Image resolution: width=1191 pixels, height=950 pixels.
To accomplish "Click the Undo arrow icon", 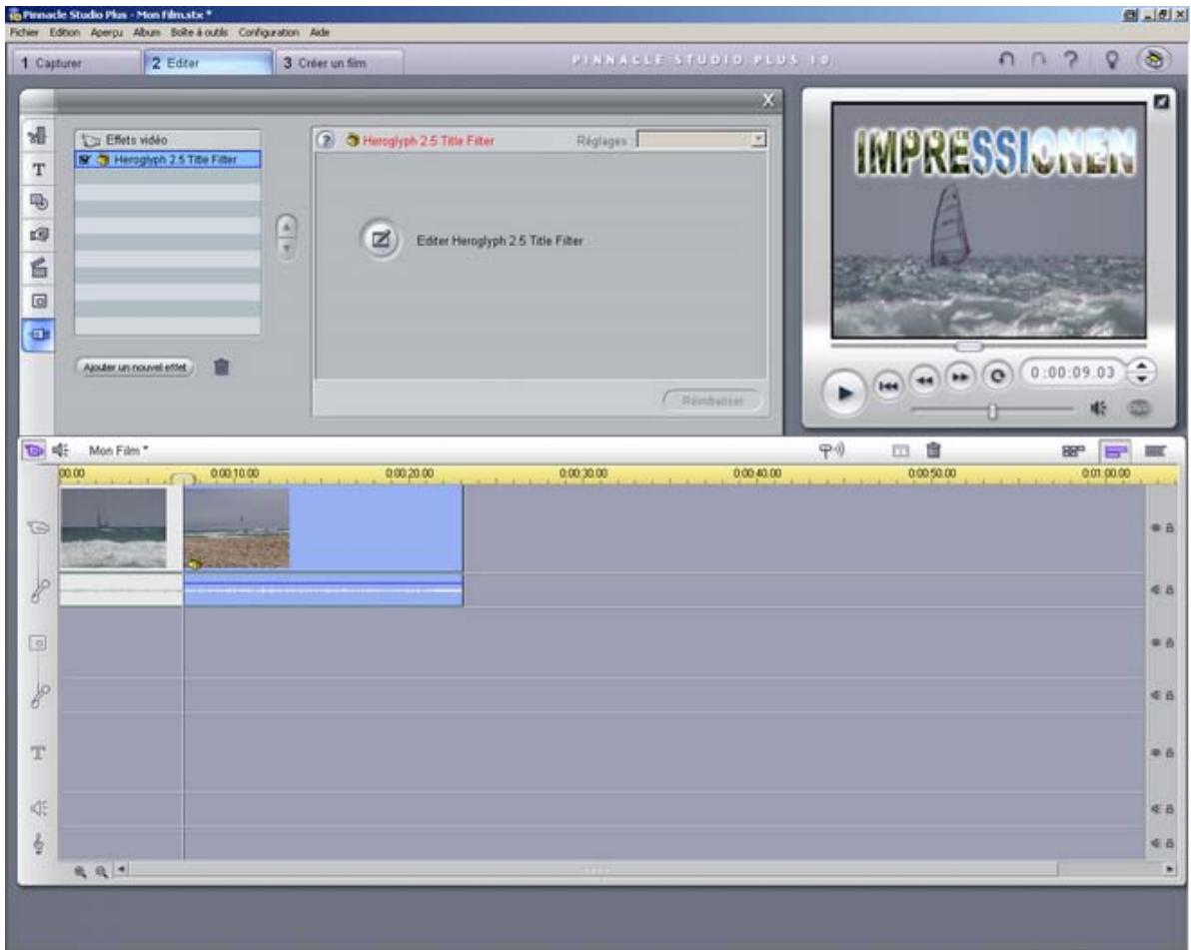I will coord(1006,59).
